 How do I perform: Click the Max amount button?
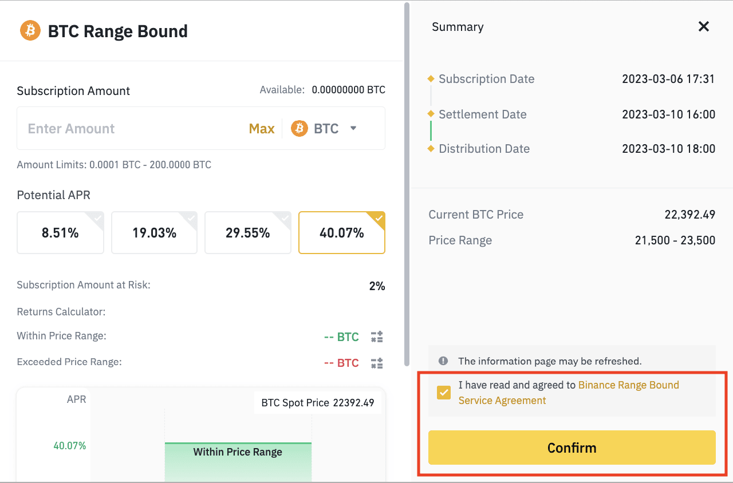[262, 129]
